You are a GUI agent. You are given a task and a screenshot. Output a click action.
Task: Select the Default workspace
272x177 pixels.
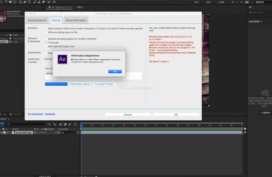(197, 2)
